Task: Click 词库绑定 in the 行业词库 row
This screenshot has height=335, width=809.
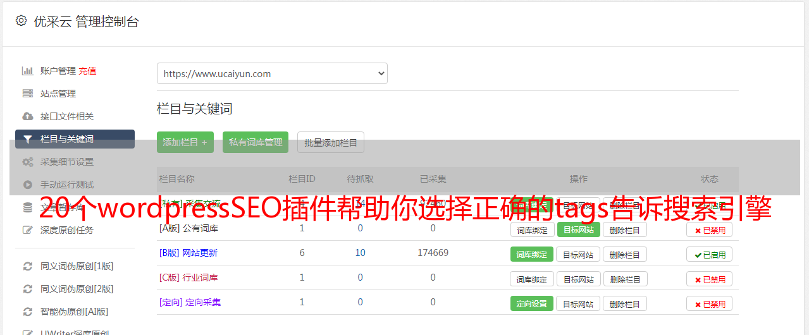Action: tap(532, 279)
